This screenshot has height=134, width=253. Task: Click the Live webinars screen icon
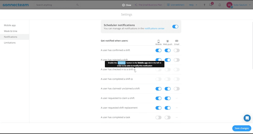[x=168, y=5]
